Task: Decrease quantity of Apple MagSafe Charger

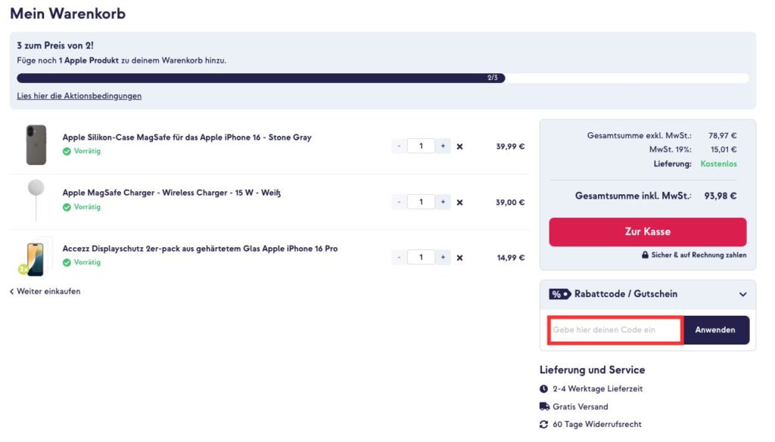Action: coord(399,202)
